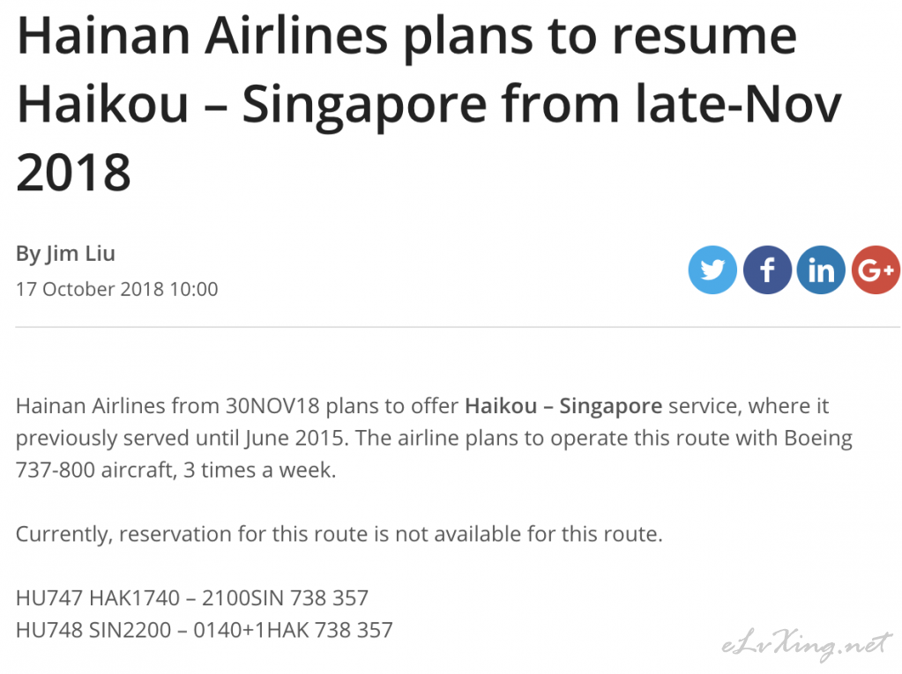Click the bold Haikou – Singapore text

click(563, 406)
